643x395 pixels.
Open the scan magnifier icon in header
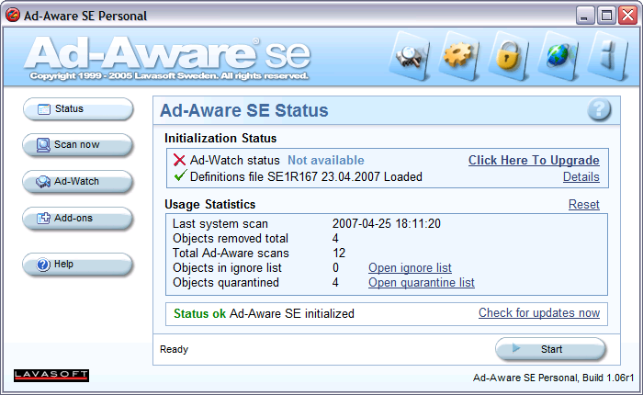[x=410, y=56]
